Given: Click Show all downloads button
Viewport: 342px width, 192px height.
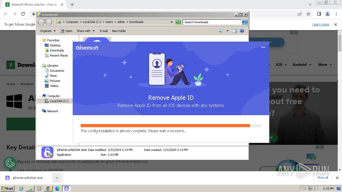Looking at the screenshot, I should pyautogui.click(x=323, y=178).
